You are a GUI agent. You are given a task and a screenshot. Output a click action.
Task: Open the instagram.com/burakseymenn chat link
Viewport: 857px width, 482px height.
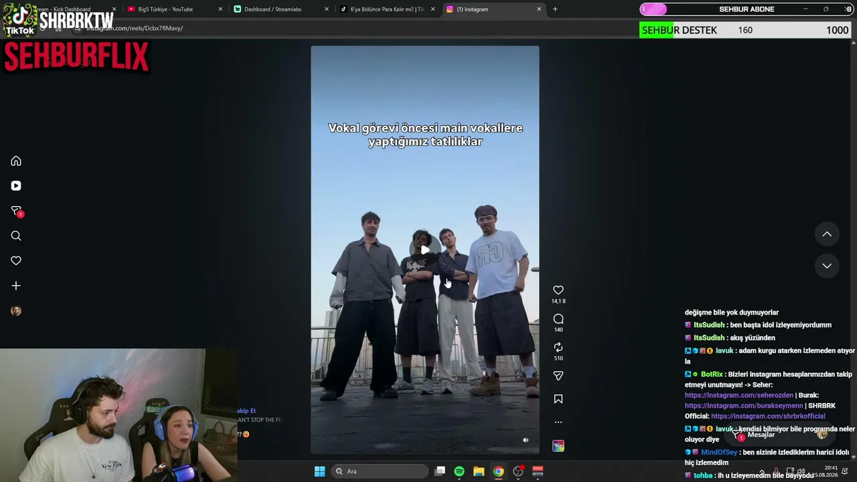tap(744, 406)
